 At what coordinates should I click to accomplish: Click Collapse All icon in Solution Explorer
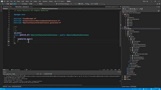[130, 9]
